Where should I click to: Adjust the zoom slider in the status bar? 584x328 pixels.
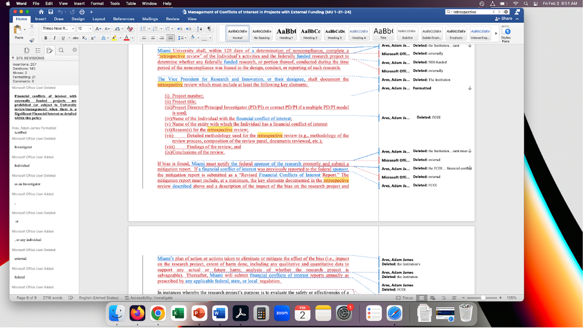[x=483, y=298]
